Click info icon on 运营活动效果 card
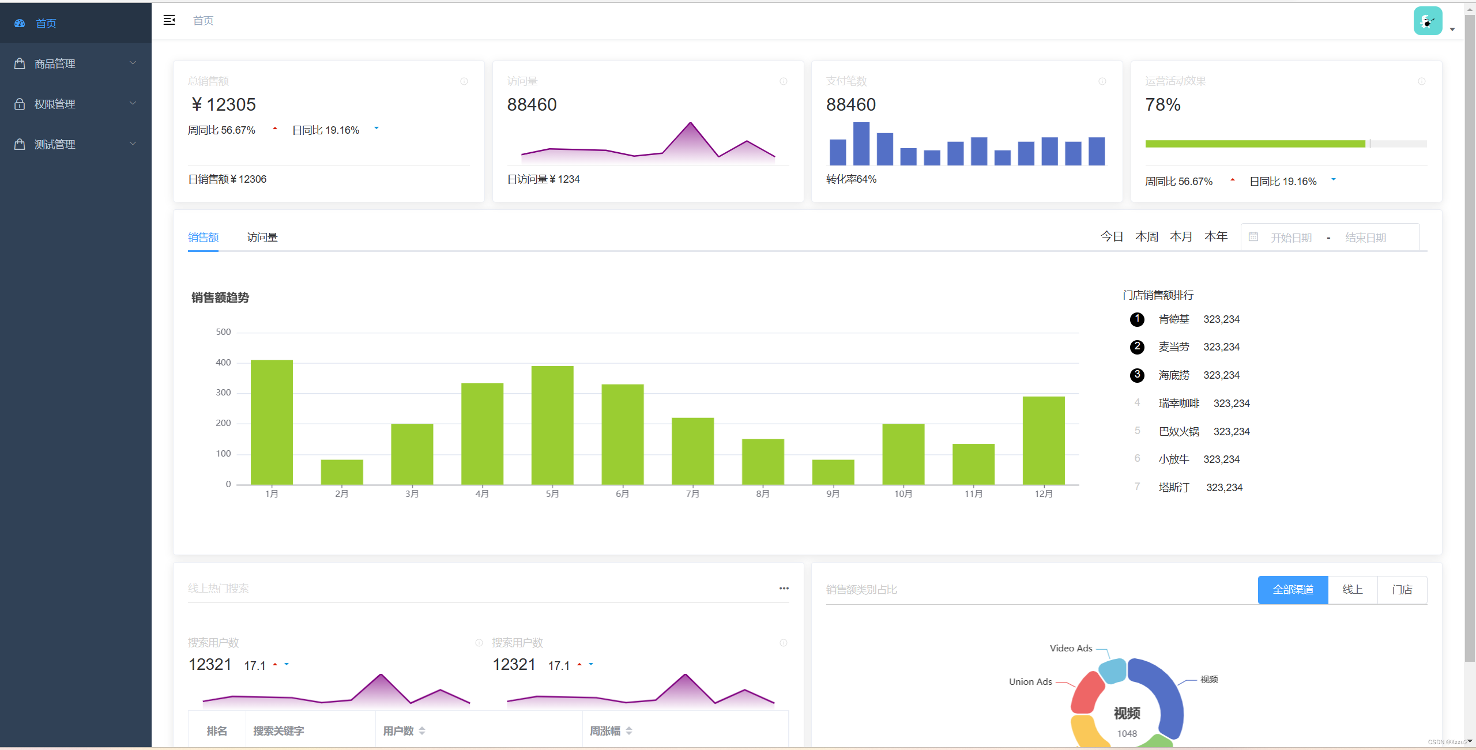 (1421, 81)
